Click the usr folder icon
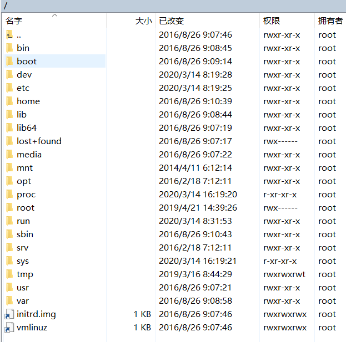346x342 pixels. pos(9,287)
